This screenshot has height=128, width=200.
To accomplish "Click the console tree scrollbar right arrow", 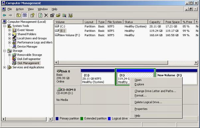I will 50,119.
